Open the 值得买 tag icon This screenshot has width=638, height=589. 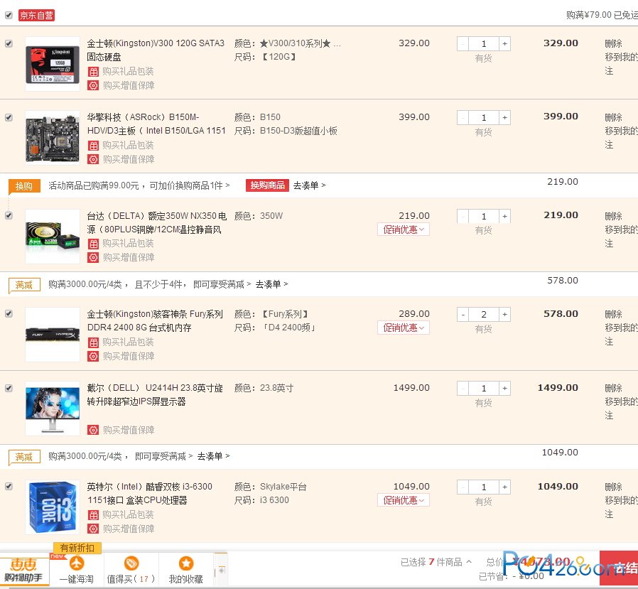click(x=131, y=563)
